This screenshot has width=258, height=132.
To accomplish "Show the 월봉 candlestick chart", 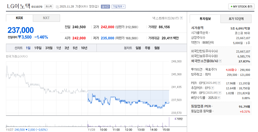I will click(157, 48).
